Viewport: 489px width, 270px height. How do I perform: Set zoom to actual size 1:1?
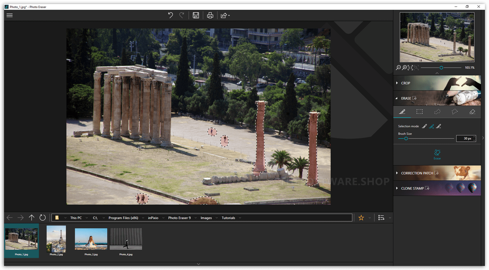410,68
